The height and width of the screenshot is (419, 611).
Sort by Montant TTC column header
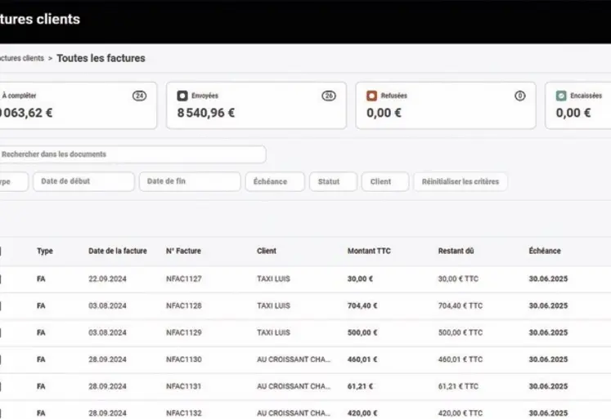[369, 252]
